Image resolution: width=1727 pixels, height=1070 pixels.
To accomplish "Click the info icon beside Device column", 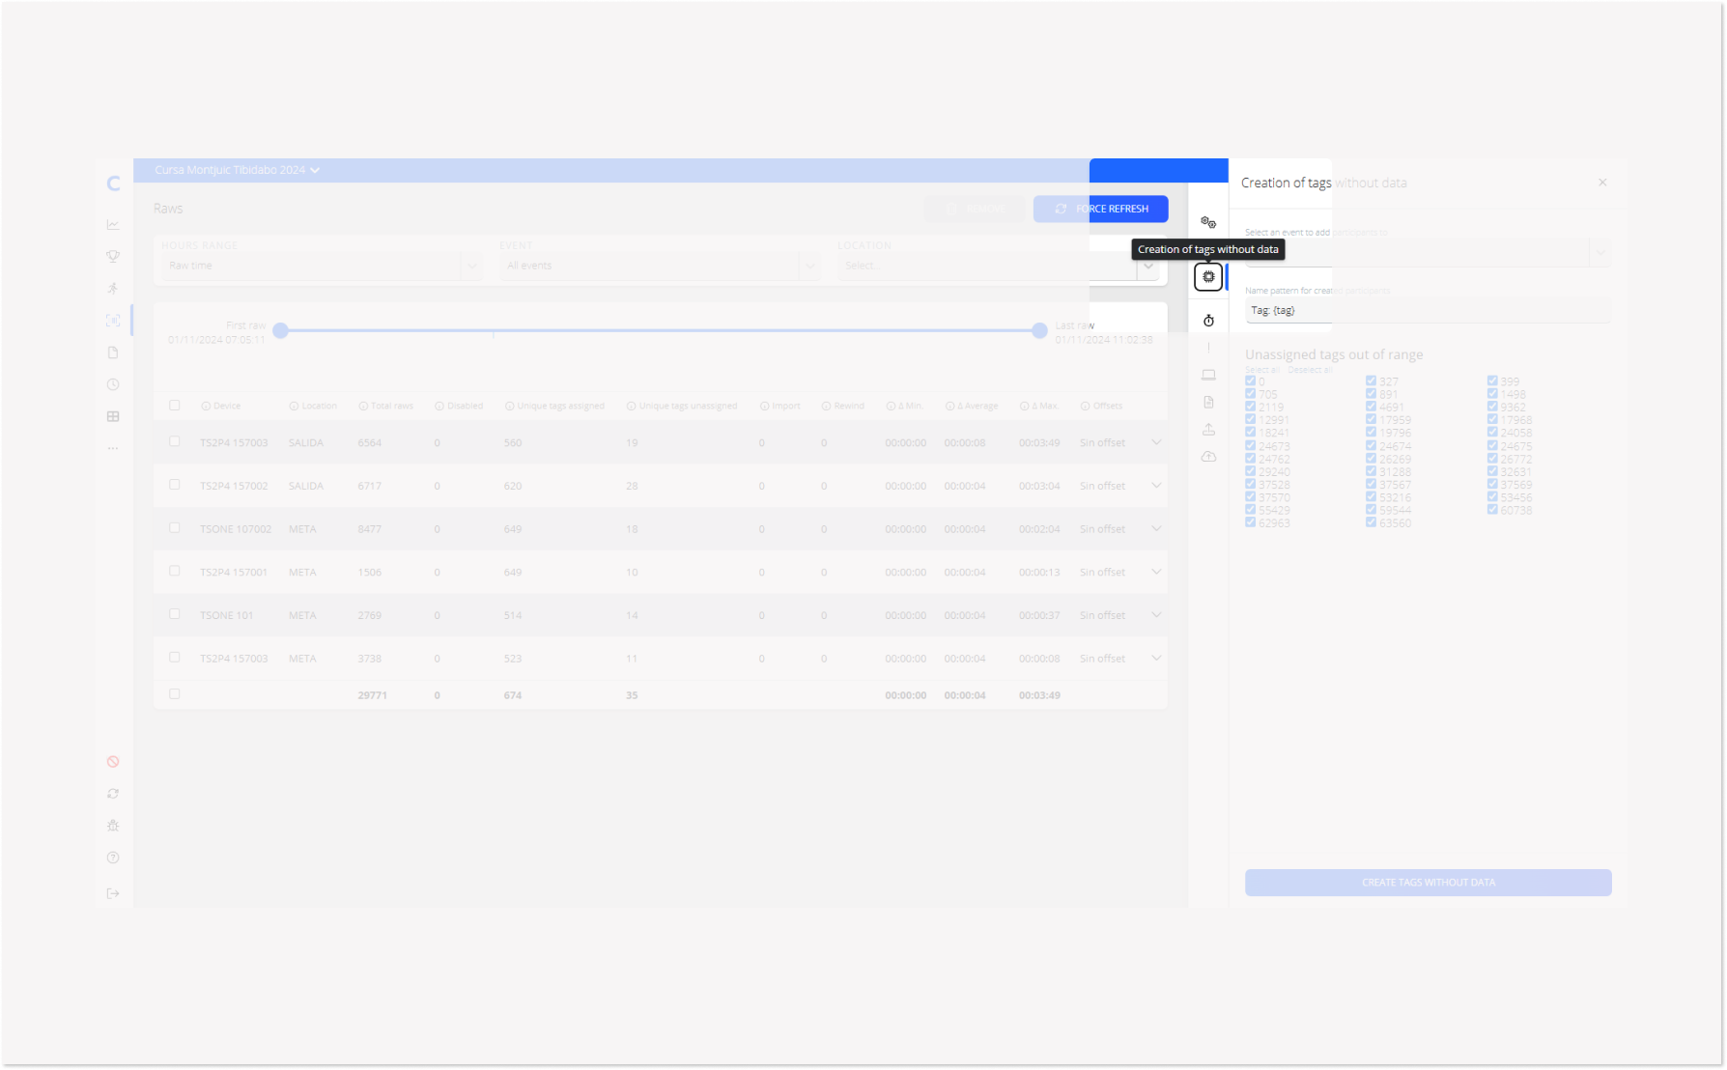I will coord(206,407).
